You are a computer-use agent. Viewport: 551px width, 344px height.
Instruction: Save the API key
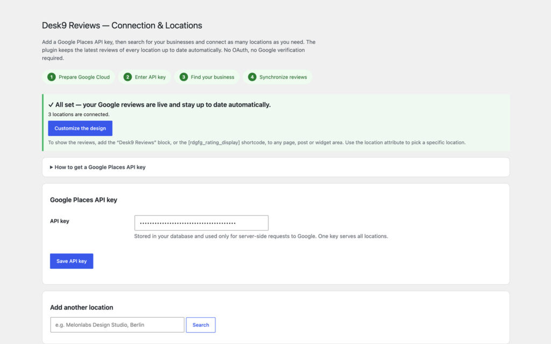(72, 261)
